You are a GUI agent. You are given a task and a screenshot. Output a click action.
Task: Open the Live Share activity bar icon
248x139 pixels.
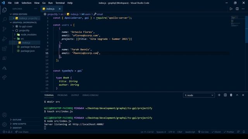pyautogui.click(x=4, y=77)
